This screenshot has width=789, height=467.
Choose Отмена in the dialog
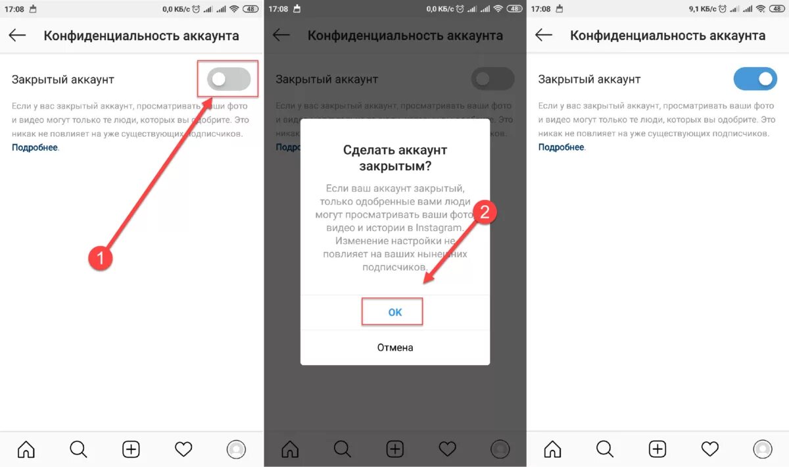(x=395, y=347)
